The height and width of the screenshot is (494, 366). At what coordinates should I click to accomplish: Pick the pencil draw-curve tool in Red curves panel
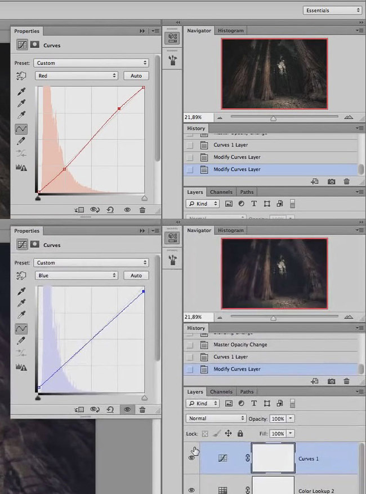[x=21, y=141]
